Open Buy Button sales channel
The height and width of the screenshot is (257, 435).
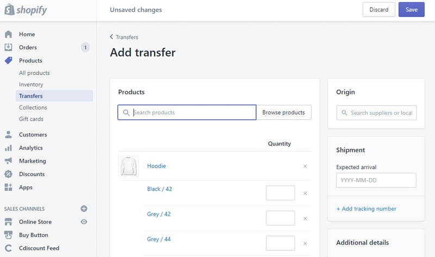click(34, 235)
